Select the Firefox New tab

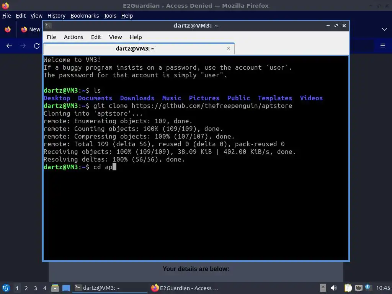31,29
